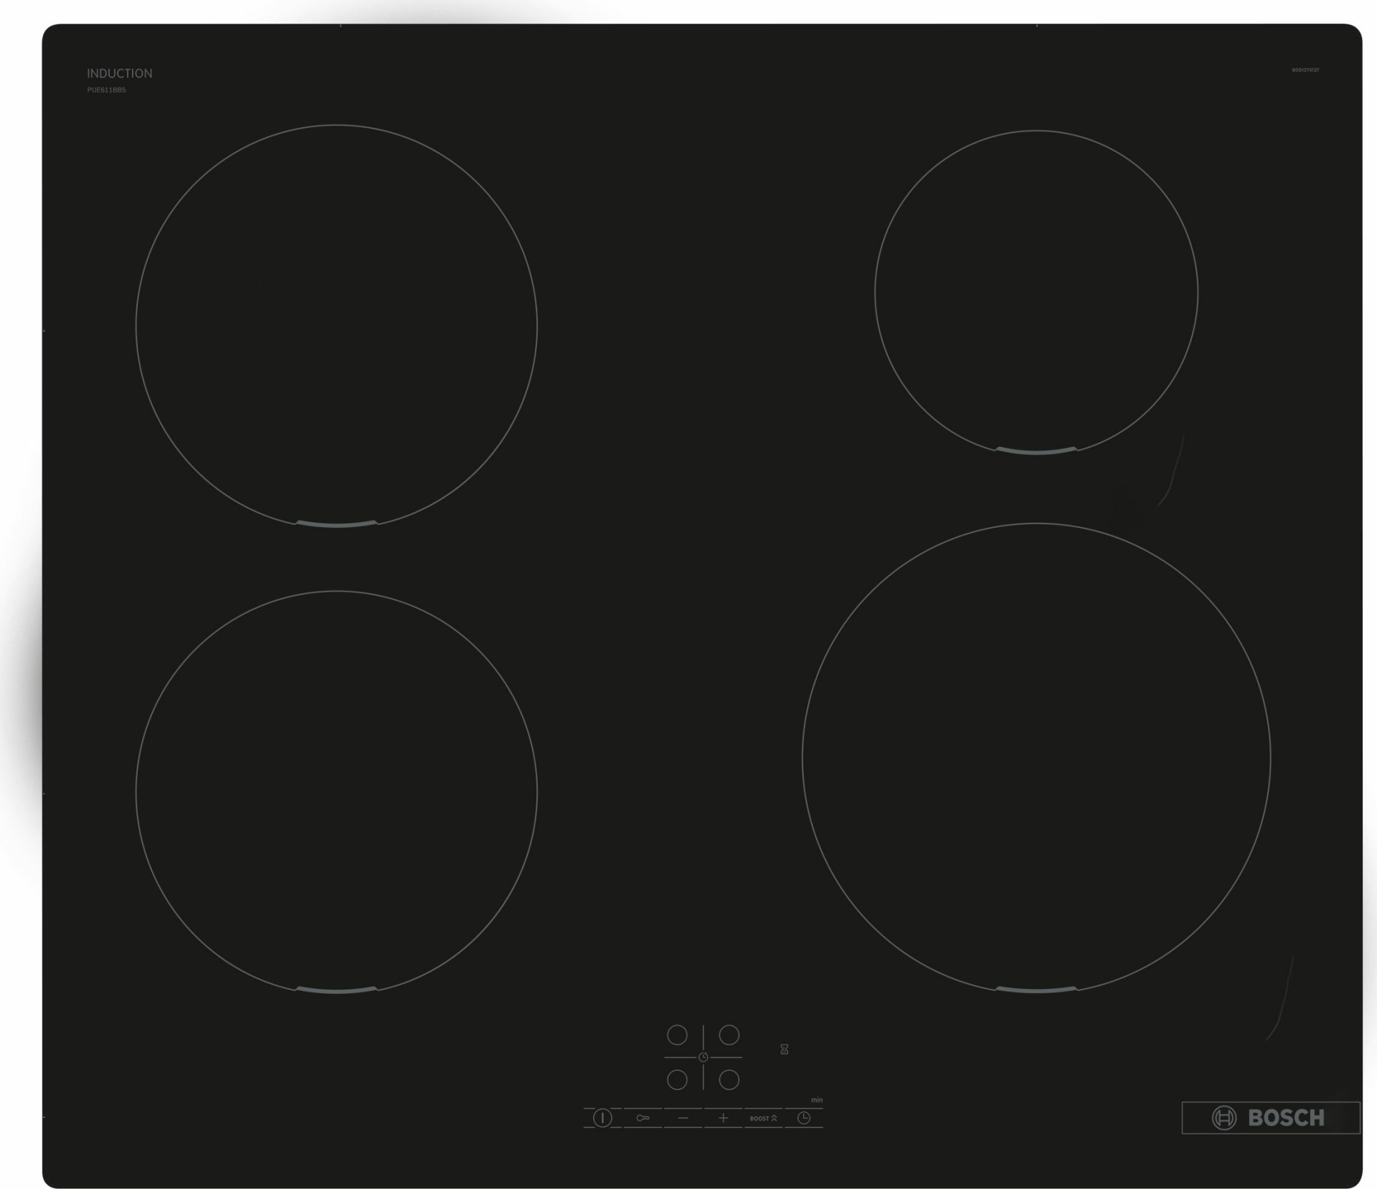Click the INDUCTION label text
1377x1189 pixels.
[120, 73]
